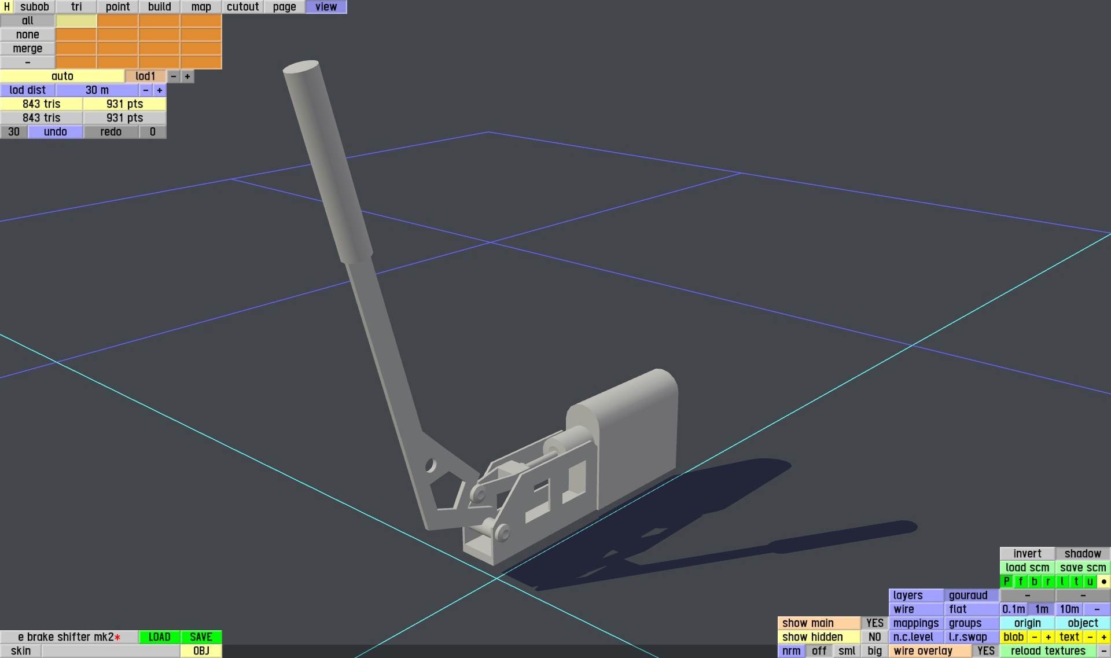Click the 'f' front view button
The height and width of the screenshot is (658, 1111).
coord(1020,582)
